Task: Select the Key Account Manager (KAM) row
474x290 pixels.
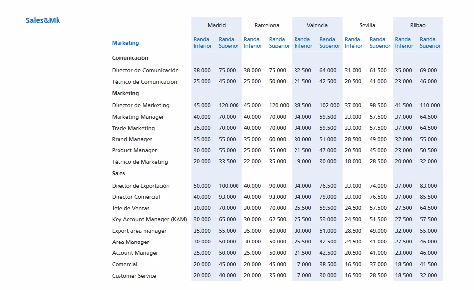Action: [x=148, y=219]
